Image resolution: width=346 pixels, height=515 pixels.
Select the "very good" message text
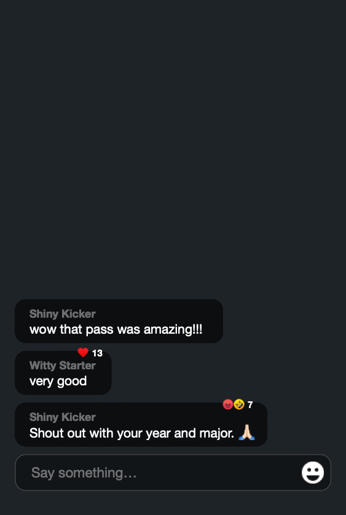[58, 381]
